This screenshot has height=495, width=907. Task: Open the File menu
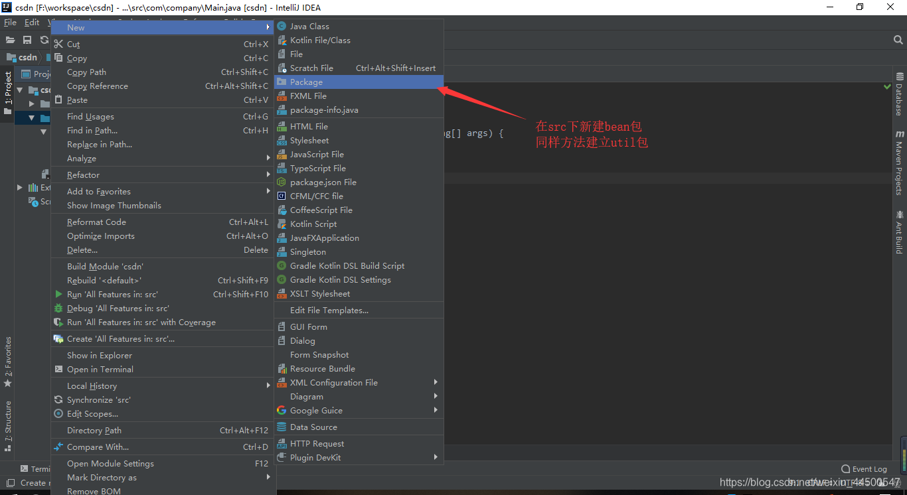10,22
